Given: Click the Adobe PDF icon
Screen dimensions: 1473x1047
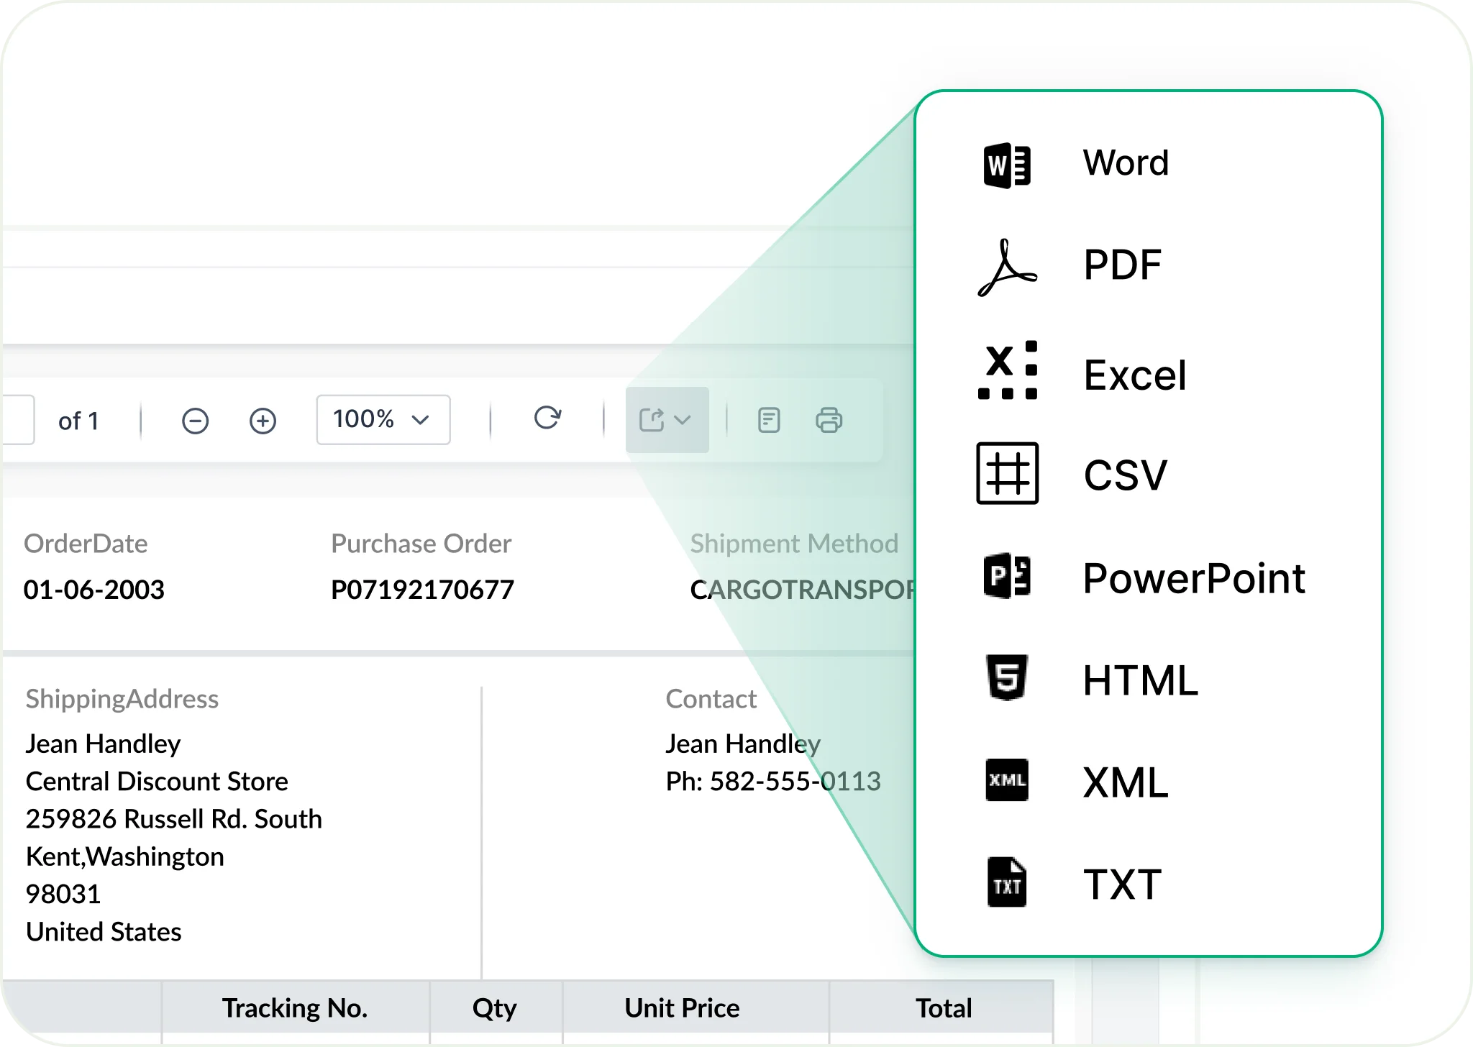Looking at the screenshot, I should 1007,268.
